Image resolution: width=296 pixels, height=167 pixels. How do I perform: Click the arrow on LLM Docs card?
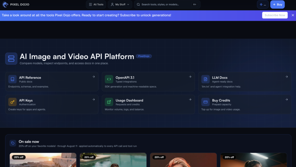pos(286,77)
